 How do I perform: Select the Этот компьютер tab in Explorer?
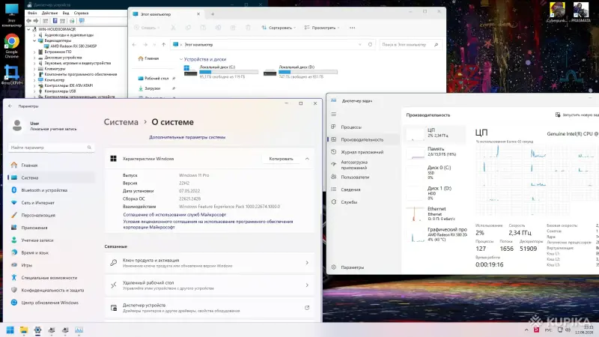click(x=165, y=14)
